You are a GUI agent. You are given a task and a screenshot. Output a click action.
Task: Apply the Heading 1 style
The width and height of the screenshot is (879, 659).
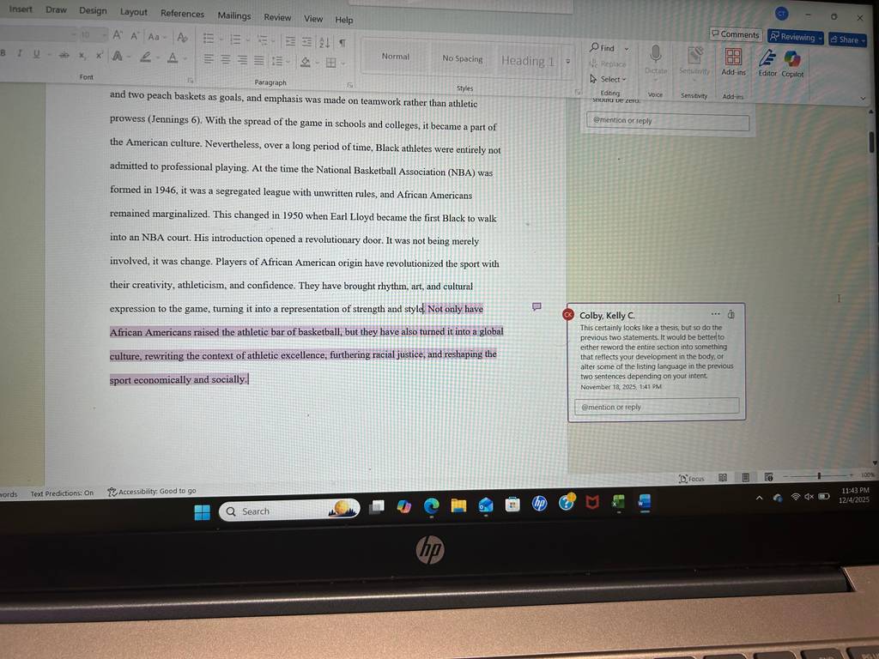click(x=528, y=61)
